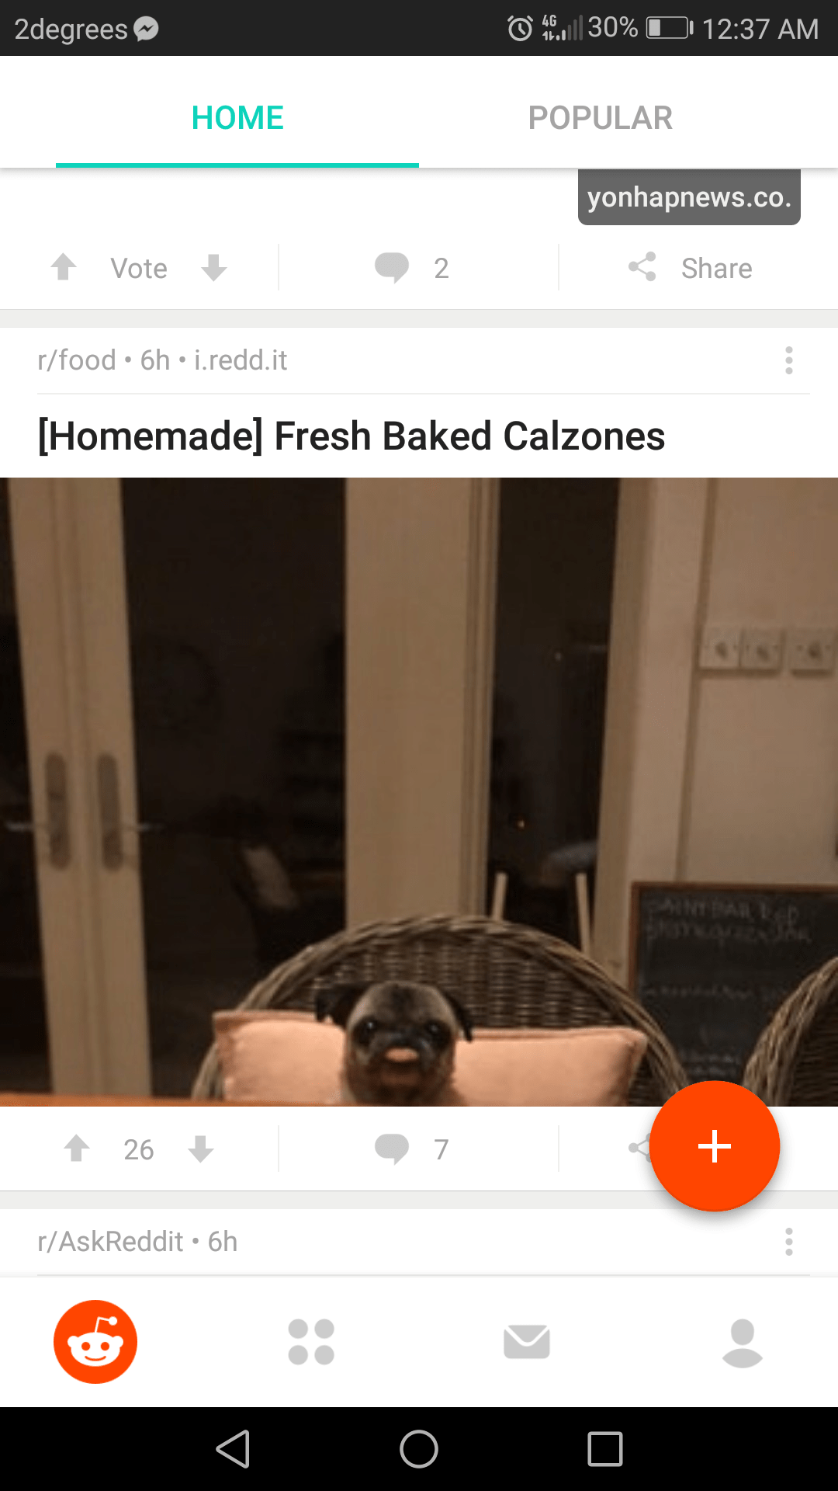Open the [Homemade] Fresh Baked Calzones title
Screen dimensions: 838x1491
point(351,436)
